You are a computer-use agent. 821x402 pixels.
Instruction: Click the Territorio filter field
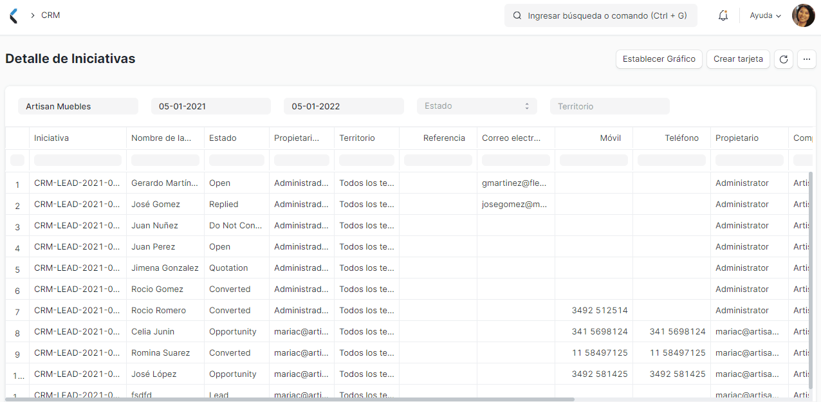click(610, 106)
